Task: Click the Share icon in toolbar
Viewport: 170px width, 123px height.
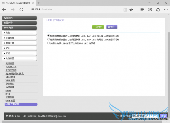Action: [158, 10]
